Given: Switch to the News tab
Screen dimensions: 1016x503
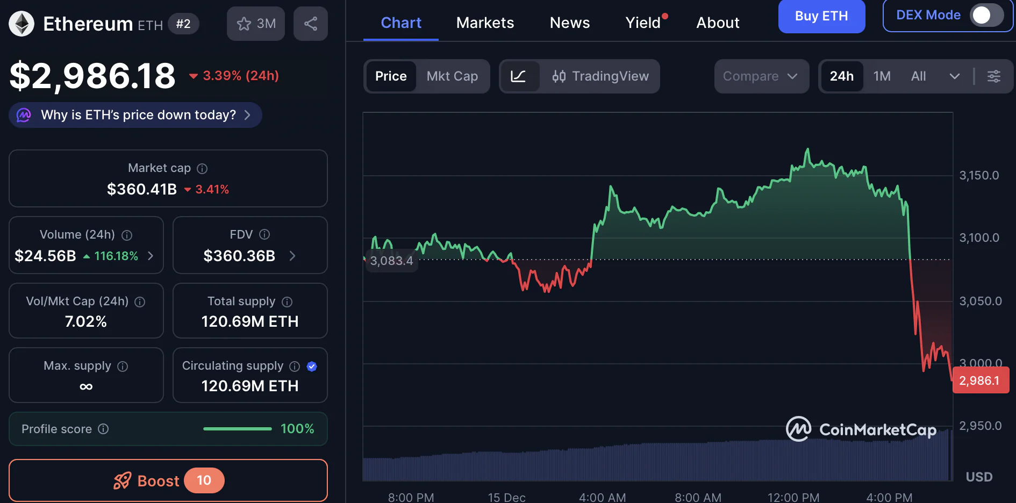Looking at the screenshot, I should [569, 23].
